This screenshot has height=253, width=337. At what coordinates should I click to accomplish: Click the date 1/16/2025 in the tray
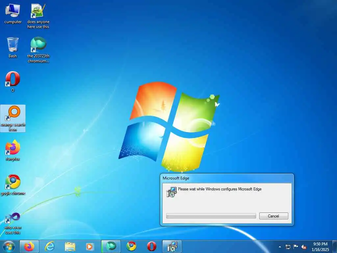(x=320, y=250)
